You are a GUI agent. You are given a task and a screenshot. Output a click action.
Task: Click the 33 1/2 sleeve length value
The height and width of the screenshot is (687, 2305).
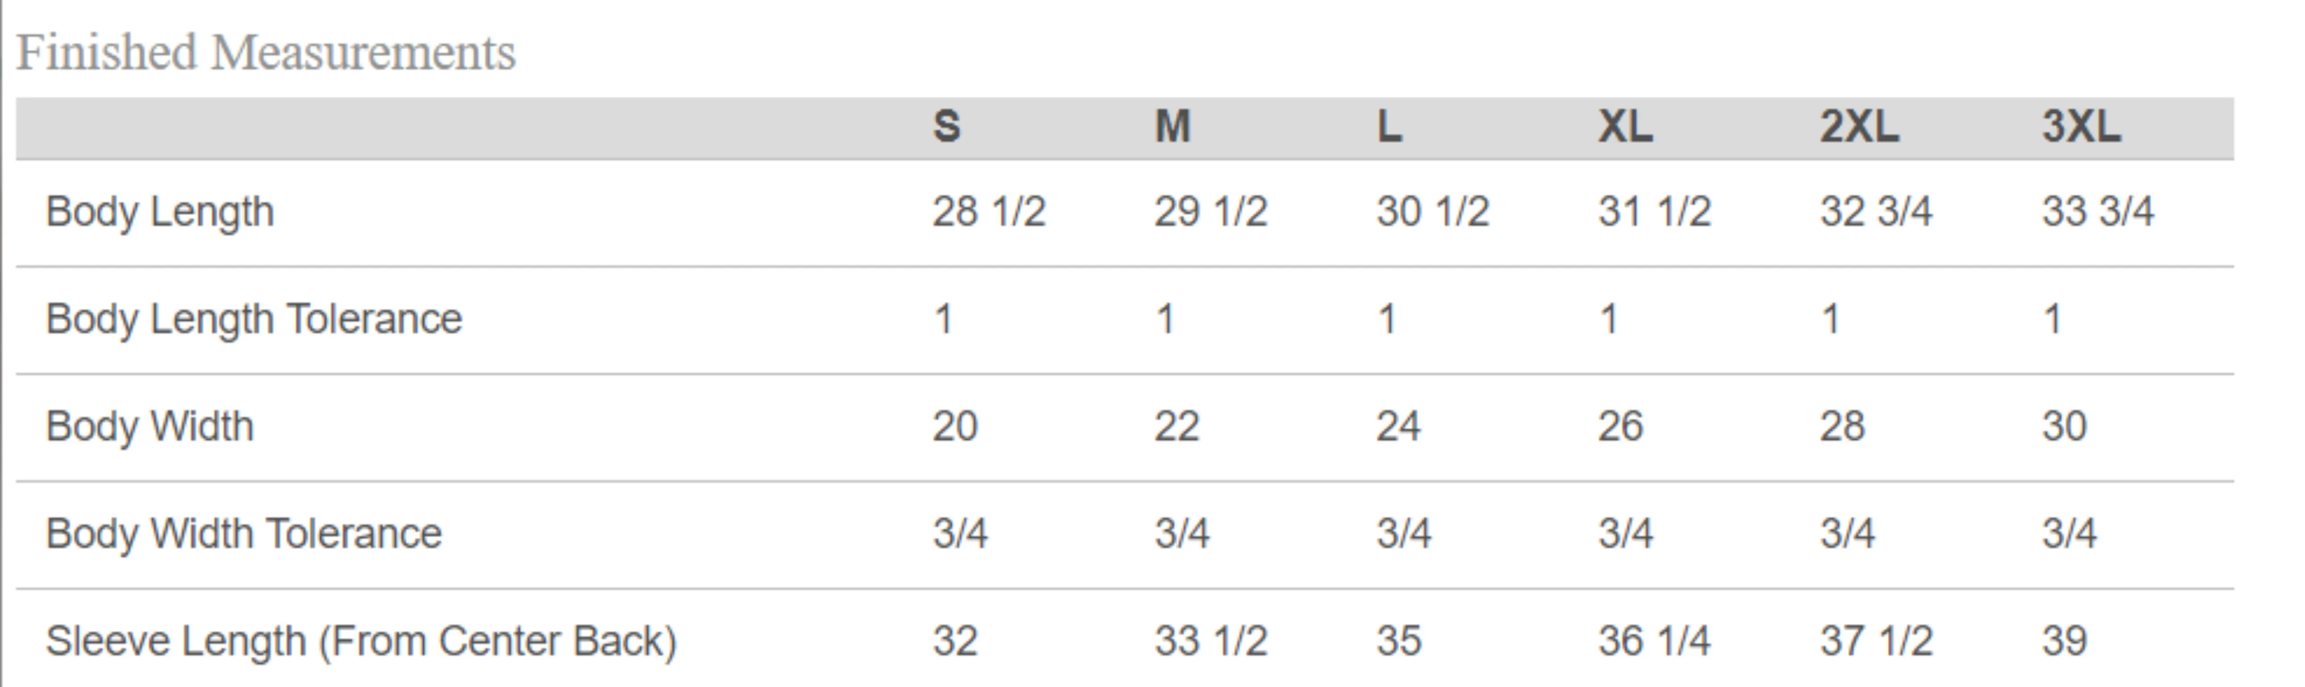(1211, 641)
